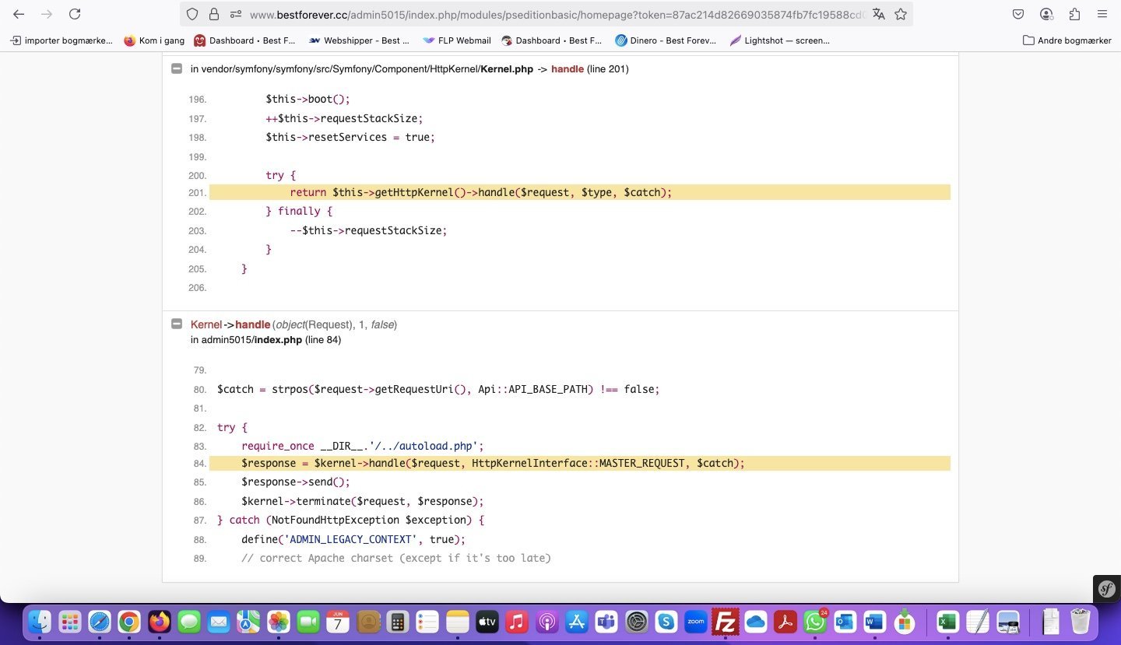Open Google Chrome from the Dock
Screen dimensions: 1121x645
coord(129,622)
